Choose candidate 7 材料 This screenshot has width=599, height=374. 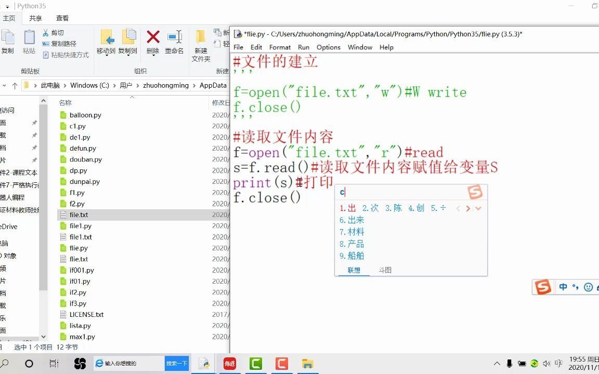[x=352, y=232]
